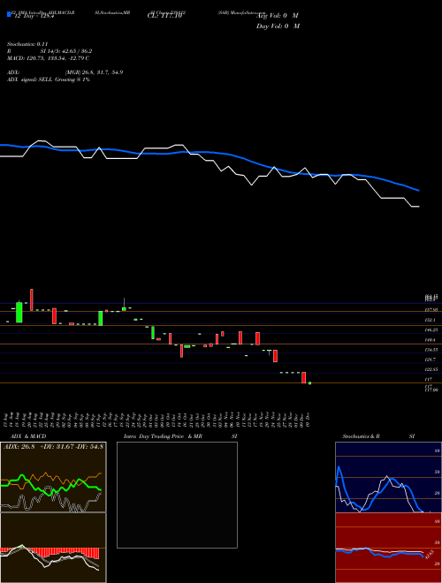This screenshot has height=583, width=442.
Task: Click the 'ADX: 26.8 +DY: 31.67 -DY: 54.8' header
Action: pos(54,446)
